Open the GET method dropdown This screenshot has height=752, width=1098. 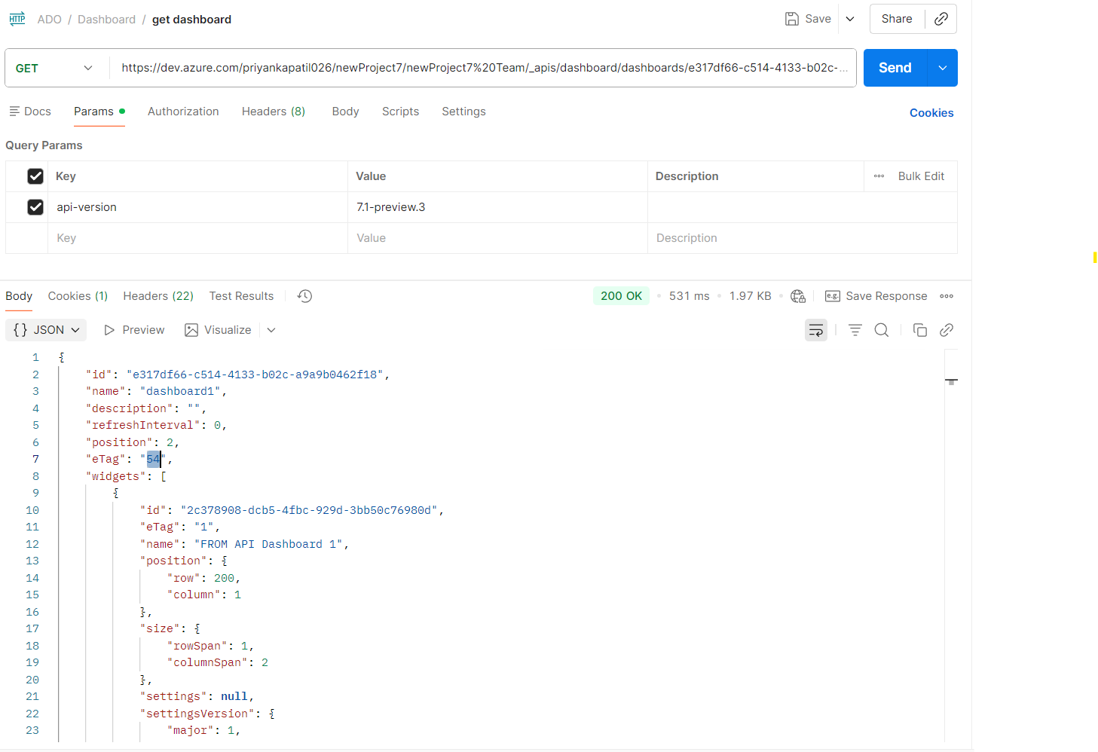pyautogui.click(x=54, y=68)
